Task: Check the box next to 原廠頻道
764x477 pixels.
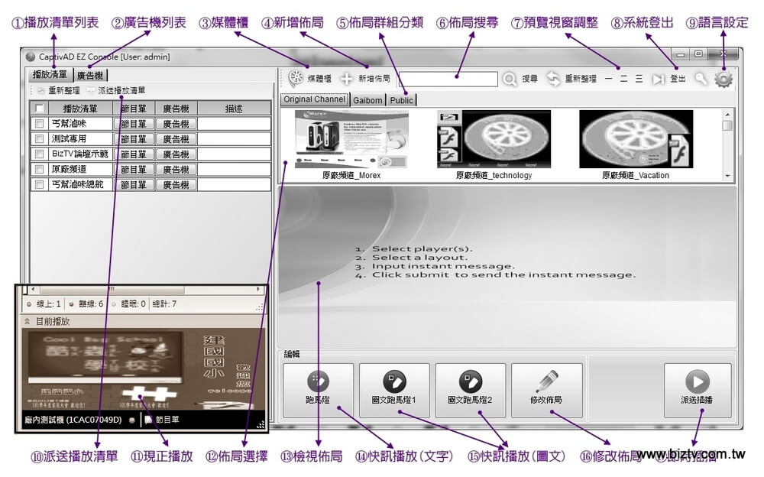Action: 40,169
